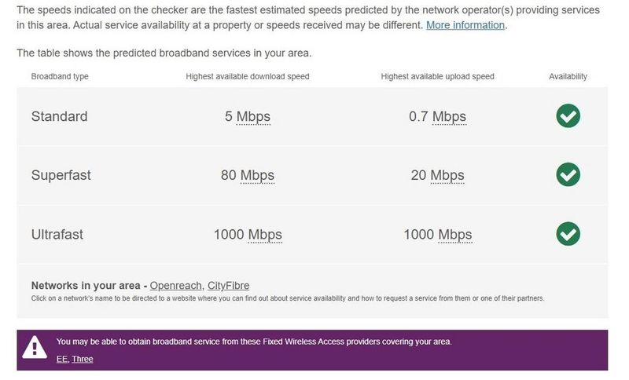Click Highest available download speed header
629x380 pixels.
tap(248, 77)
